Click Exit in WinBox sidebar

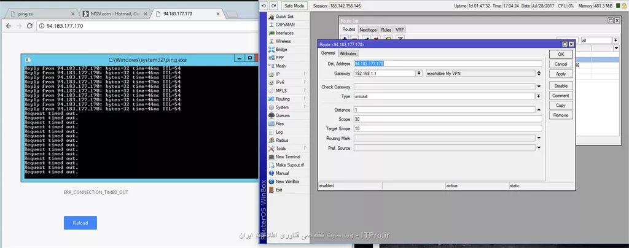tap(279, 190)
